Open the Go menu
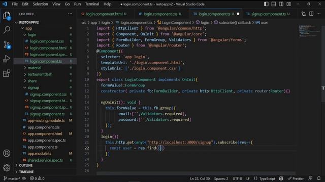 67,4
